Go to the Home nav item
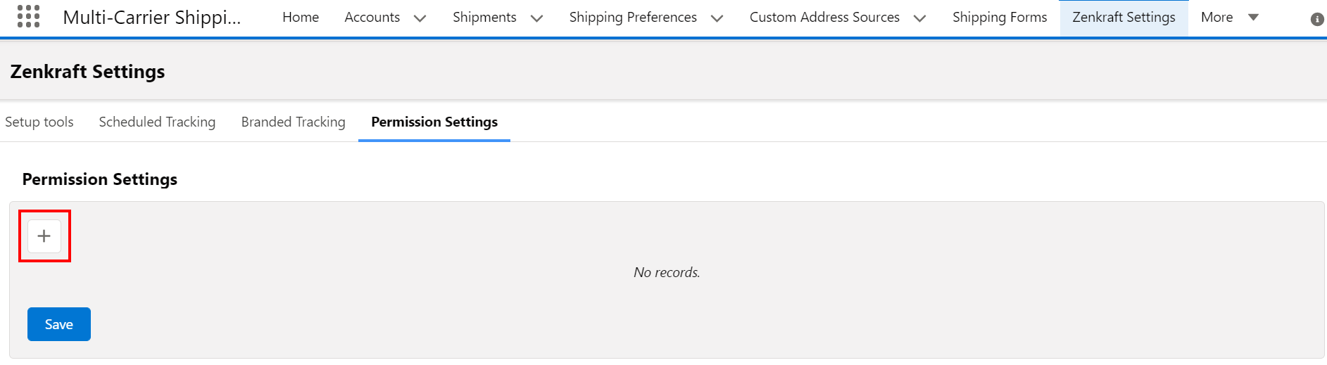The image size is (1327, 365). click(x=301, y=17)
